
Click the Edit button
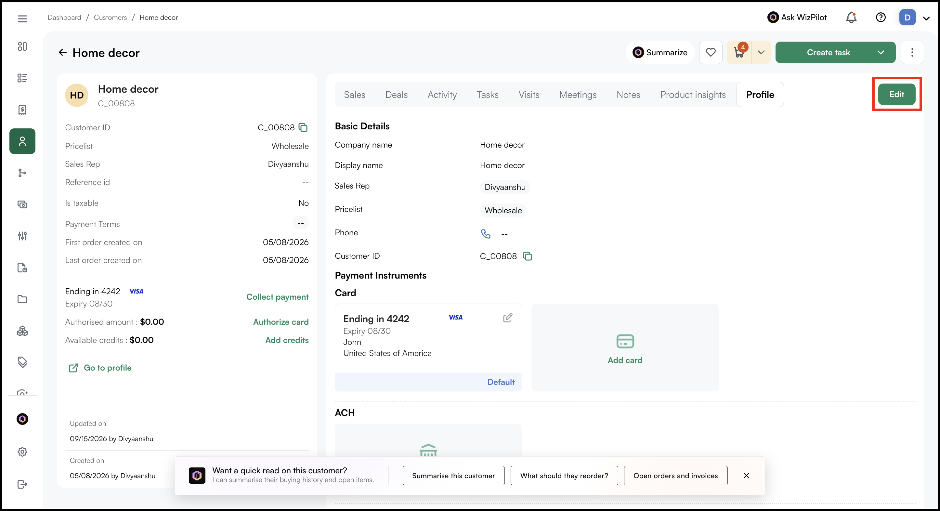[x=896, y=94]
